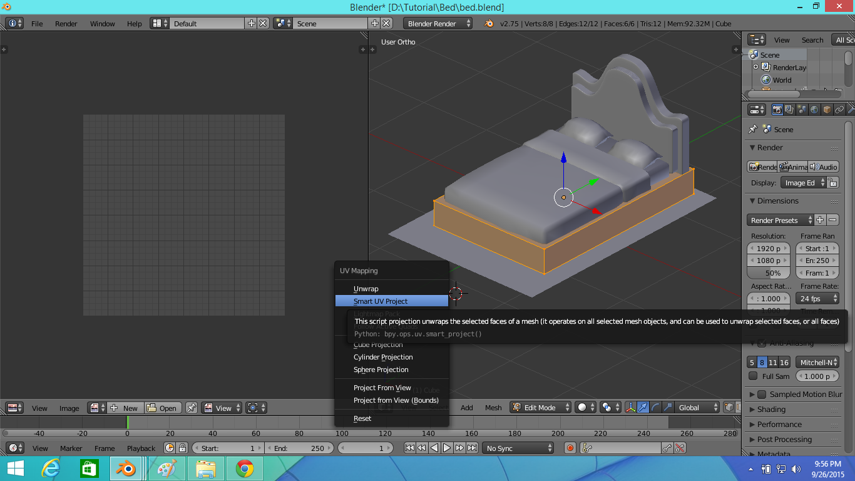
Task: Open the Scene properties tab icon
Action: (x=802, y=110)
